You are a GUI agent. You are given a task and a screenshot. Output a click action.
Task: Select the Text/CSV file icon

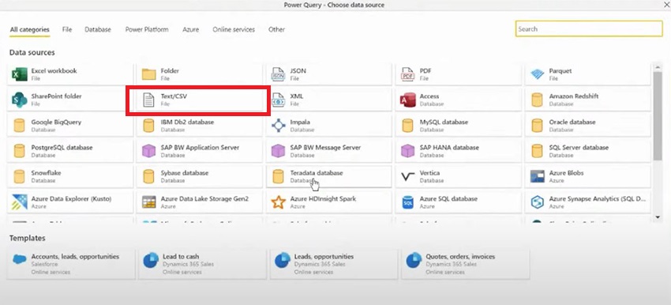coord(148,100)
